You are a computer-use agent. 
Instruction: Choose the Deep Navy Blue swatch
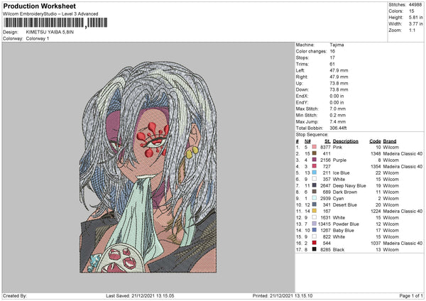(315, 185)
